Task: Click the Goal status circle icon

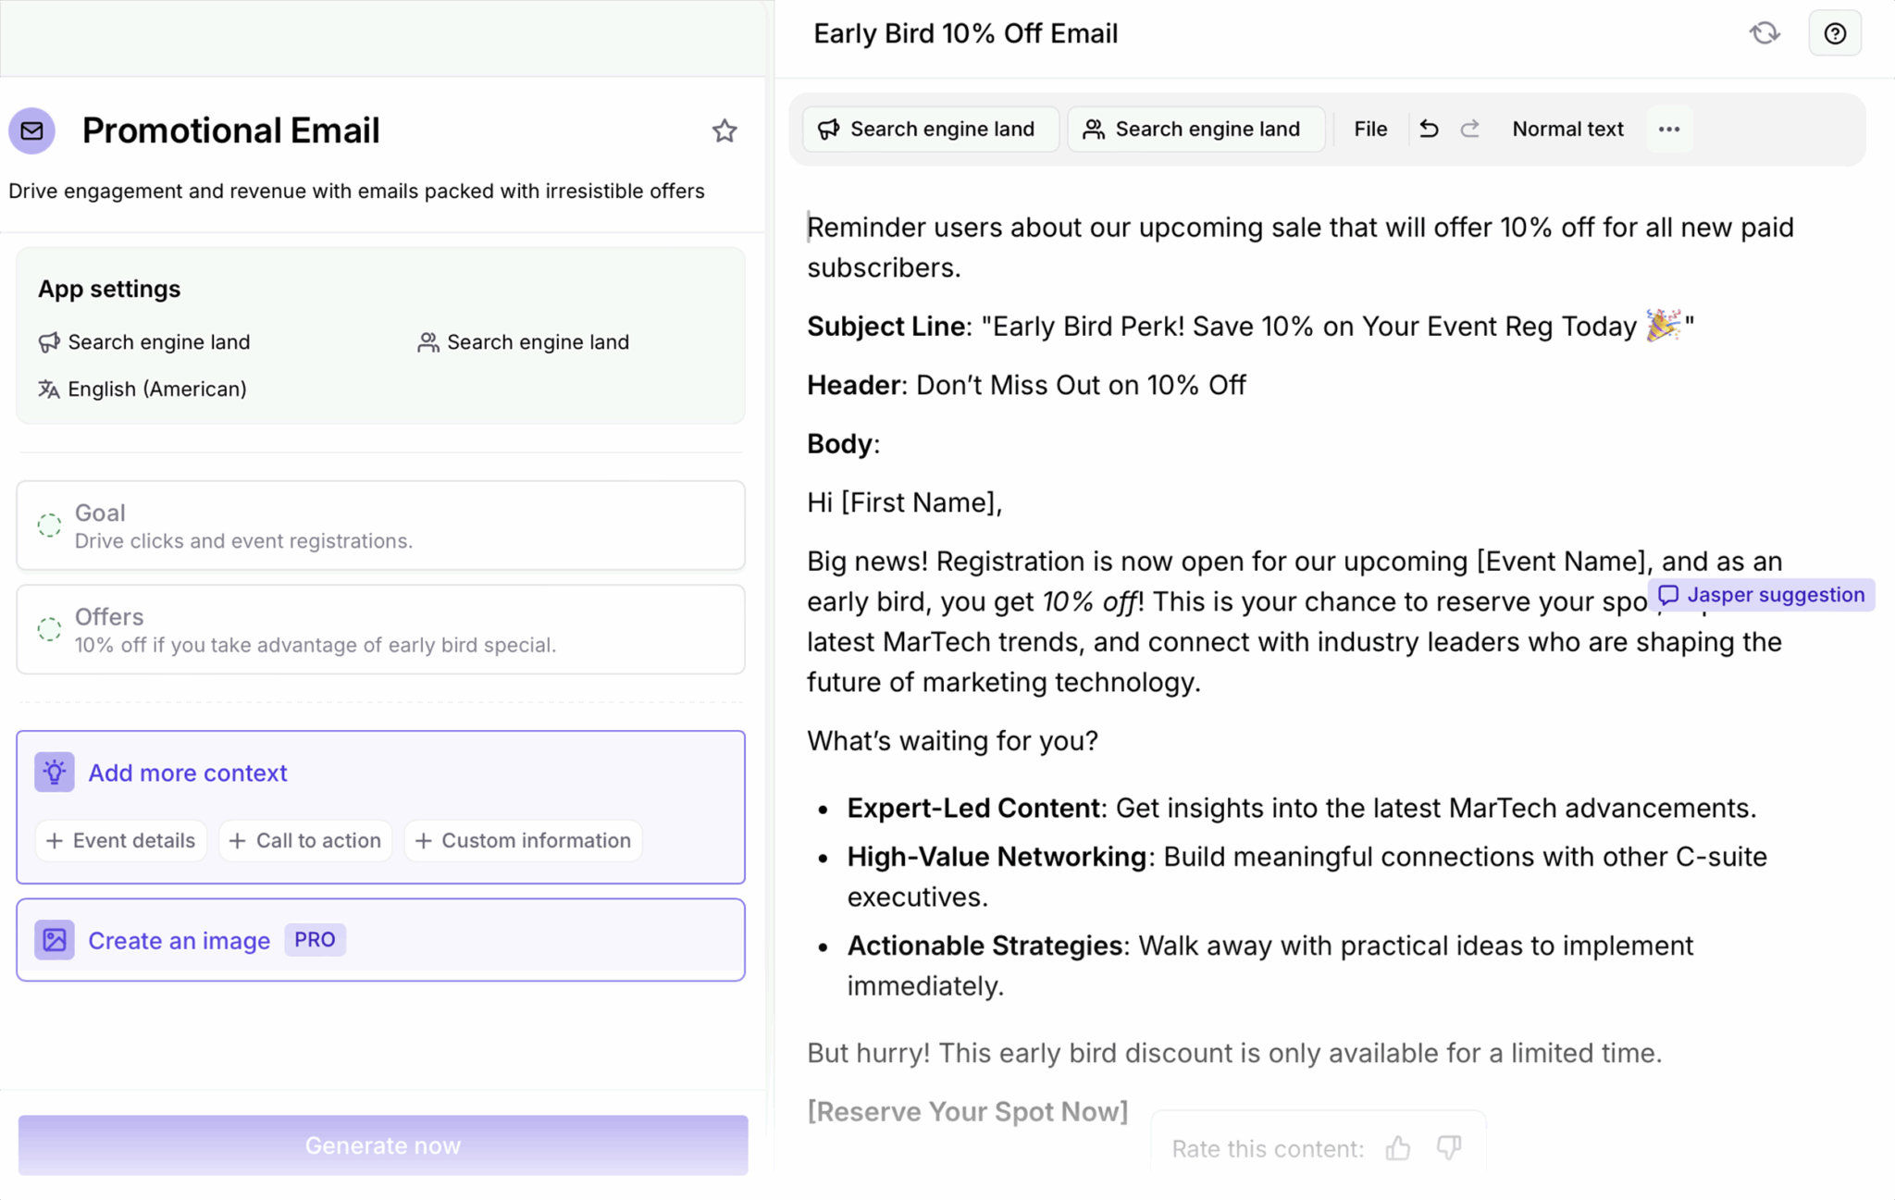Action: 49,526
